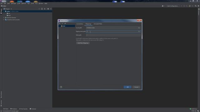Click Run with Coverage icon
The height and width of the screenshot is (112, 200).
187,6
